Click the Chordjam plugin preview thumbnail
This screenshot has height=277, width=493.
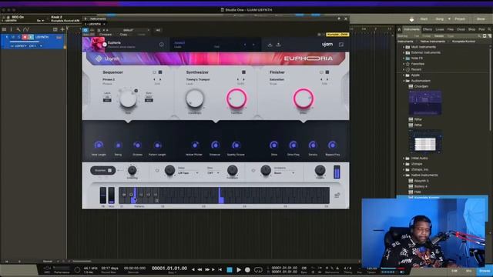click(424, 102)
